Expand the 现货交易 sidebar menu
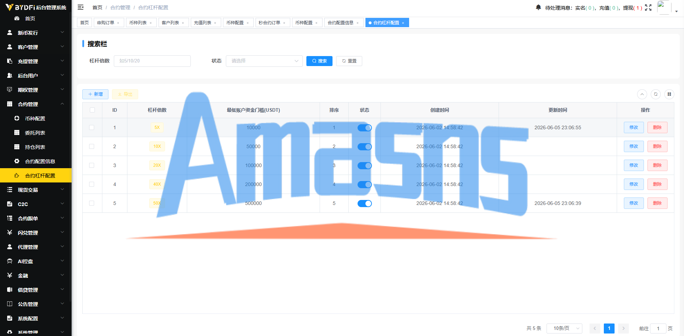 (x=36, y=190)
